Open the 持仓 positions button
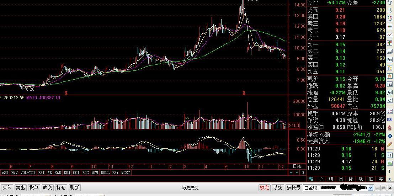Screen dimensions: 394x196 [x=61, y=188]
